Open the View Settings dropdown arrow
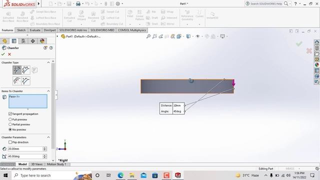Screen dimensions: 320x180 227,36
